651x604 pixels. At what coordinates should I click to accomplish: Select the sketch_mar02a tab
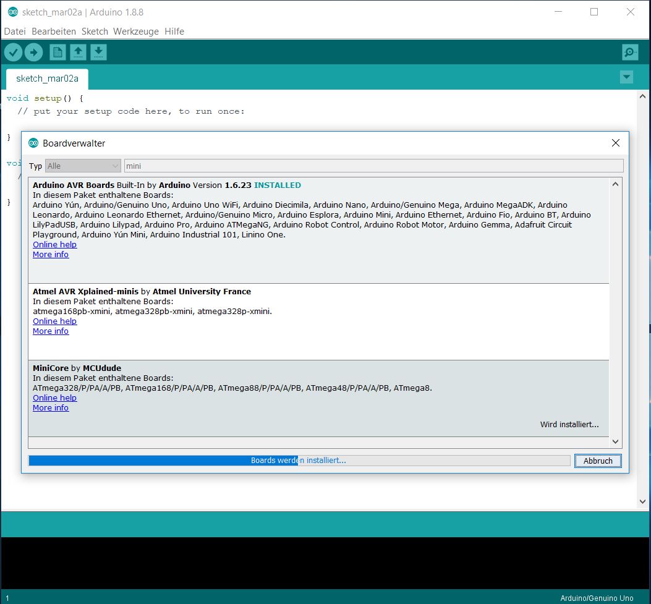47,79
